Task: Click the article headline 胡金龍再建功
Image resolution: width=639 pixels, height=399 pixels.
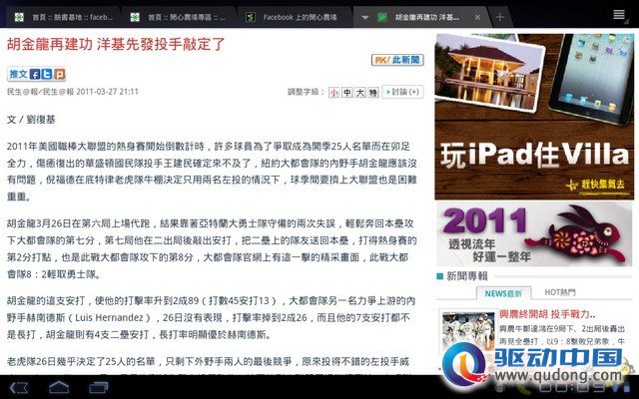Action: tap(116, 44)
